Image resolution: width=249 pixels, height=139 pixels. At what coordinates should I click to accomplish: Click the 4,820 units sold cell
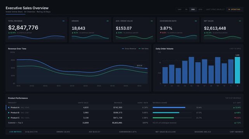[x=86, y=107]
